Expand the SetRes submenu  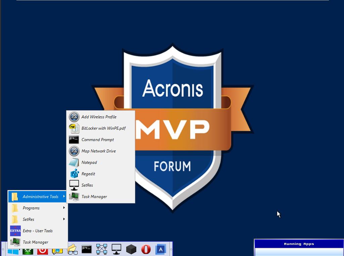[x=28, y=219]
